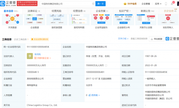
Task: Click the 查一下 search button
Action: [x=101, y=4]
